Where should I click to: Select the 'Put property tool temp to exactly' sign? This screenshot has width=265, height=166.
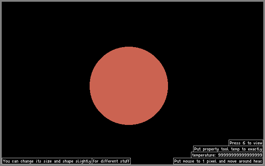point(228,149)
